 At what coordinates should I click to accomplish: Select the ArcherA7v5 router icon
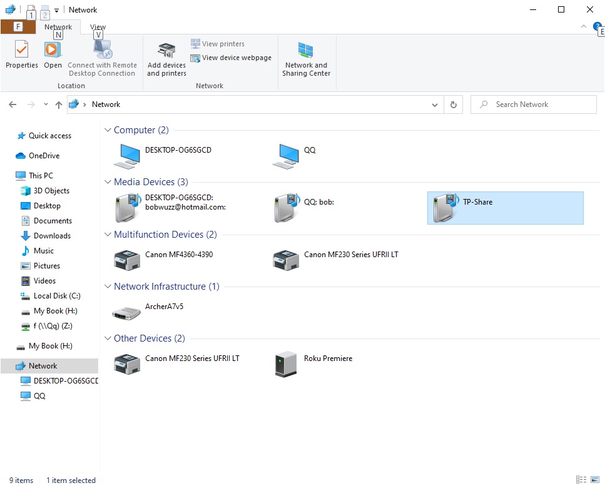(127, 312)
